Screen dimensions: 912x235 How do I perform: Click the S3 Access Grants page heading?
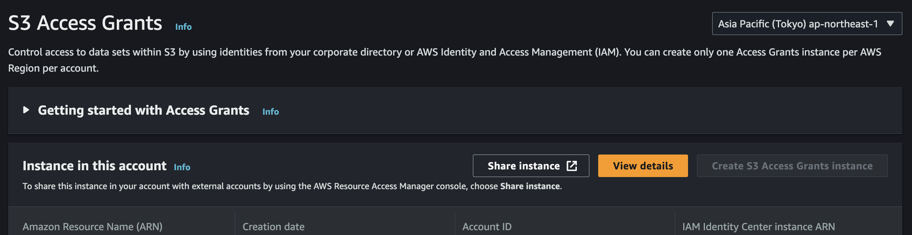click(85, 23)
